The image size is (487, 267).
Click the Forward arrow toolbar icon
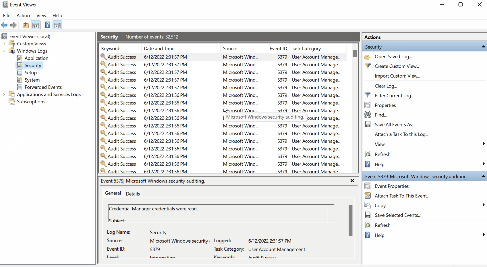(x=13, y=25)
